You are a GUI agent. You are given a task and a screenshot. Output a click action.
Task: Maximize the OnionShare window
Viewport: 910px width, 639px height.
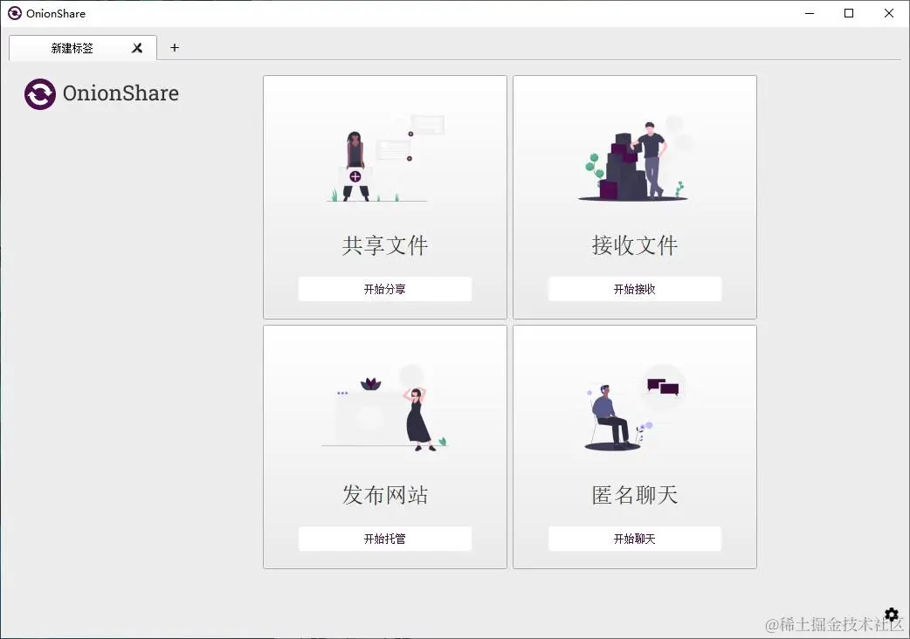(x=849, y=13)
